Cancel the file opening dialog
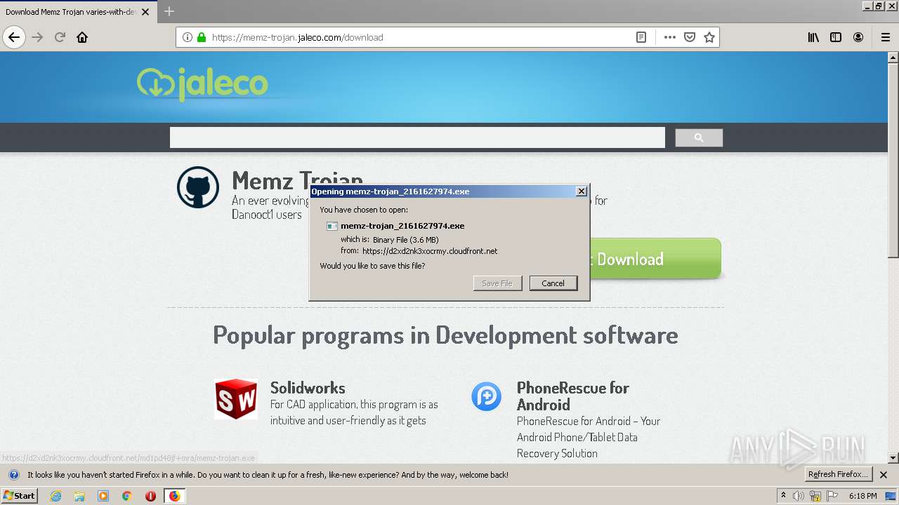The height and width of the screenshot is (505, 899). pyautogui.click(x=553, y=283)
